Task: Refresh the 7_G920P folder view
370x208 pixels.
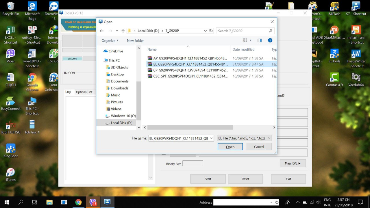Action: click(211, 31)
